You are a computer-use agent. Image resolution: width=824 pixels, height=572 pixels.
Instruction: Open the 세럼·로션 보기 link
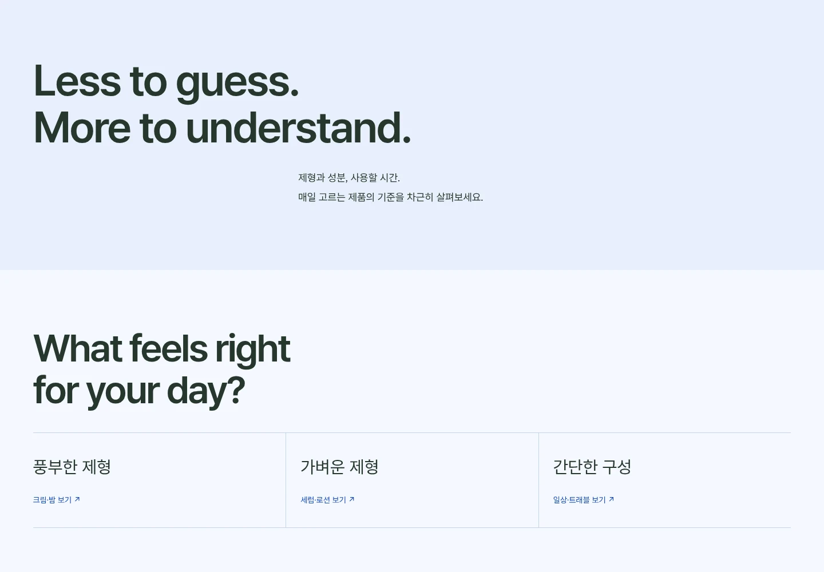tap(328, 500)
